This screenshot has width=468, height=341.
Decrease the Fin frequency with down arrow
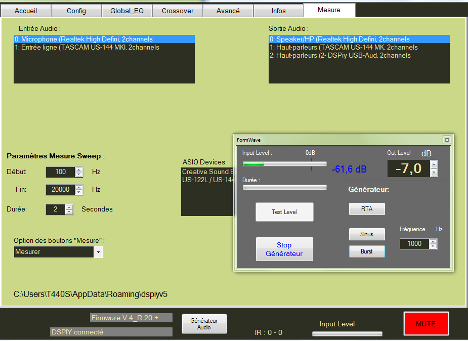tap(78, 192)
